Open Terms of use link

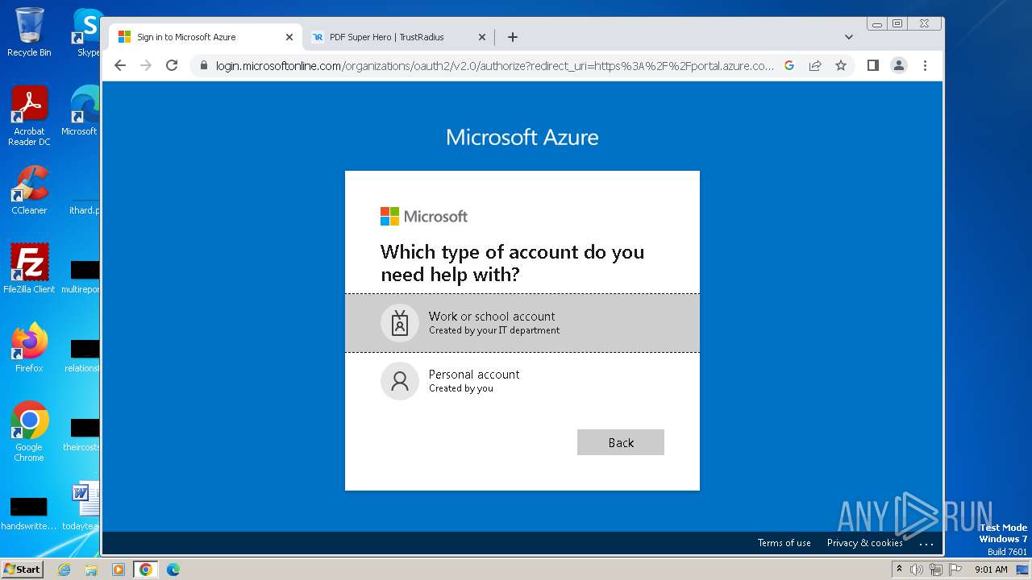[x=784, y=543]
